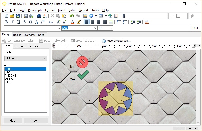Click the increase font size icon
Image resolution: width=202 pixels, height=131 pixels.
(x=58, y=22)
